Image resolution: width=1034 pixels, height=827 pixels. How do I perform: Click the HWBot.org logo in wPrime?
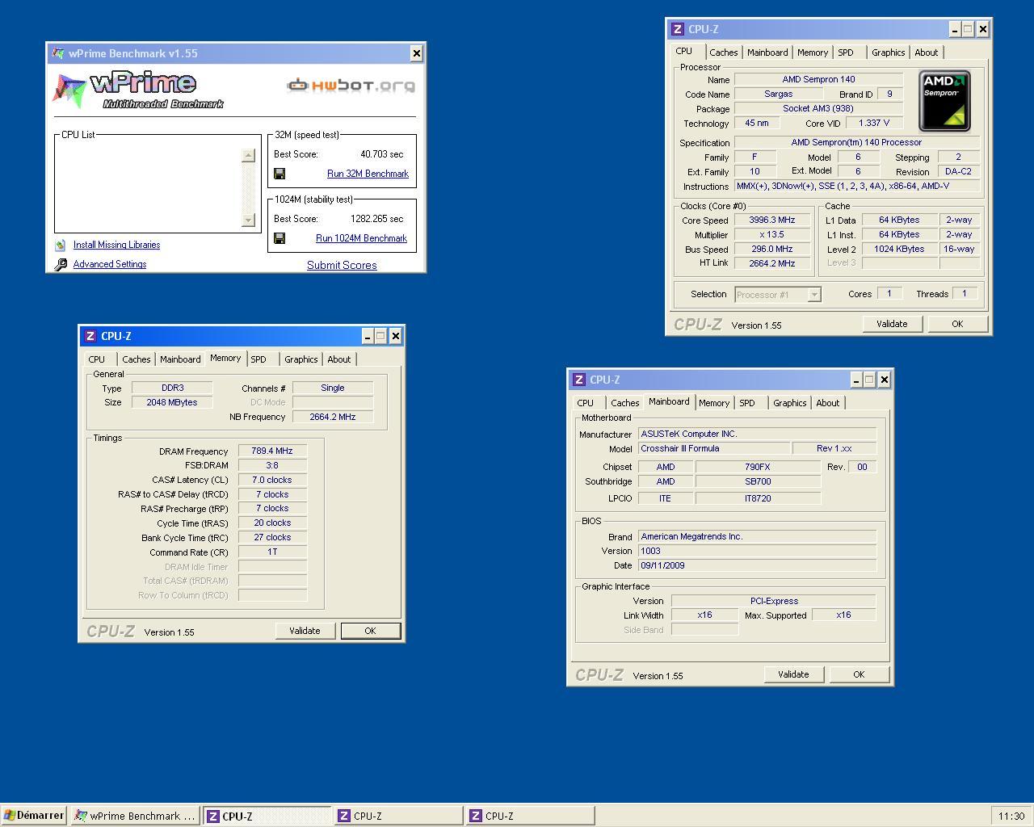351,85
